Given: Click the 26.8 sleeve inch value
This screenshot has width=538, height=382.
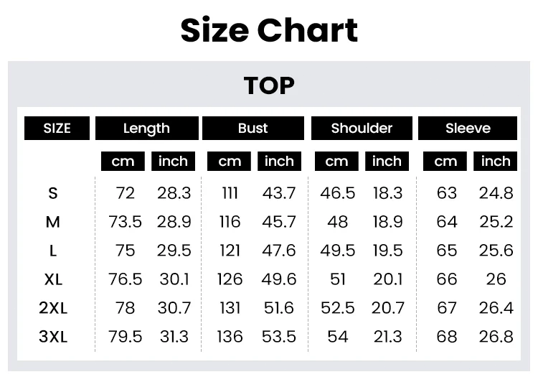Looking at the screenshot, I should (496, 337).
